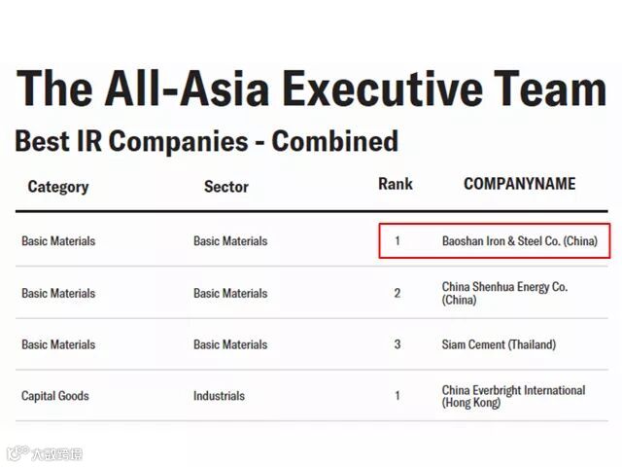Click Basic Materials category in first row

point(58,240)
